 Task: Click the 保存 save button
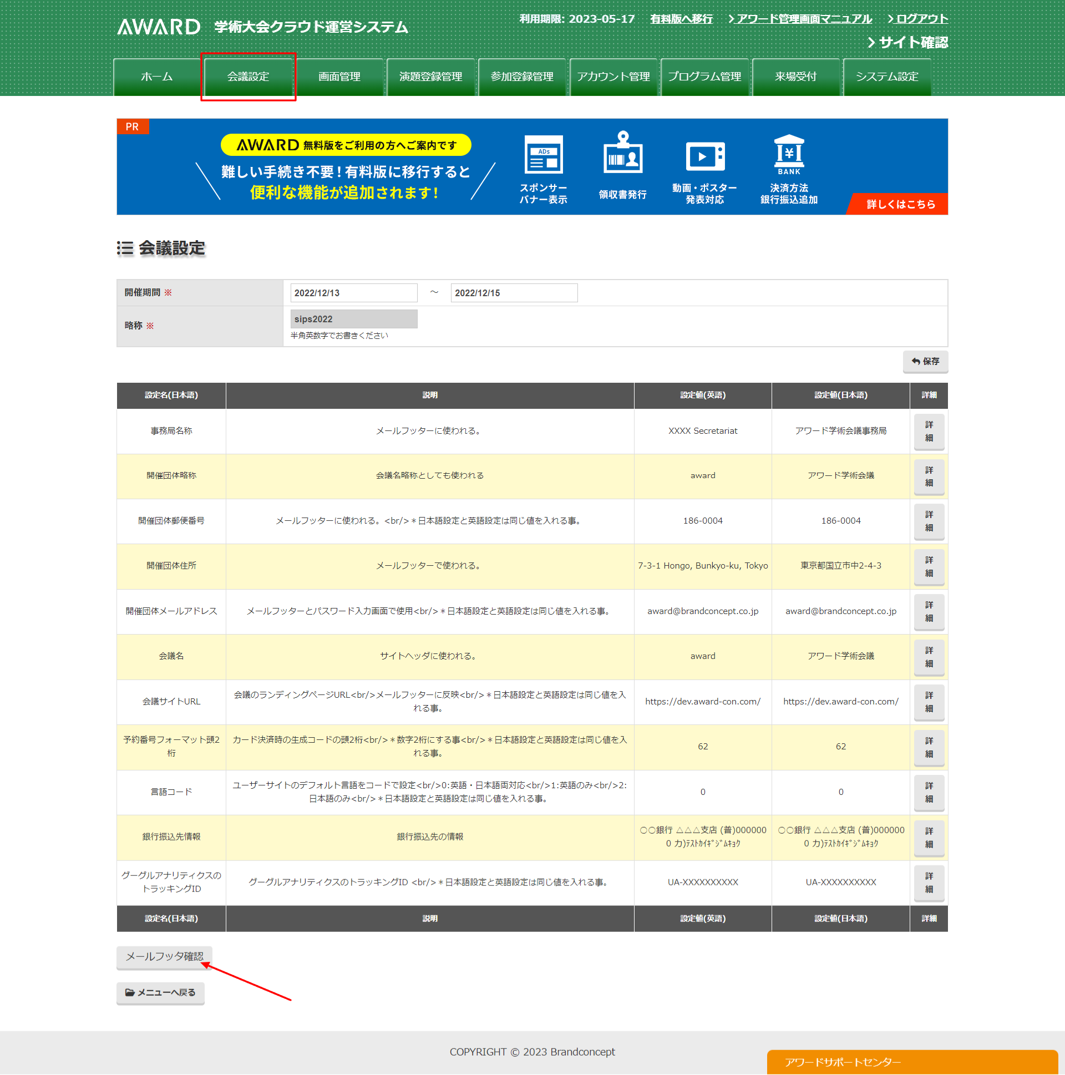click(x=925, y=361)
